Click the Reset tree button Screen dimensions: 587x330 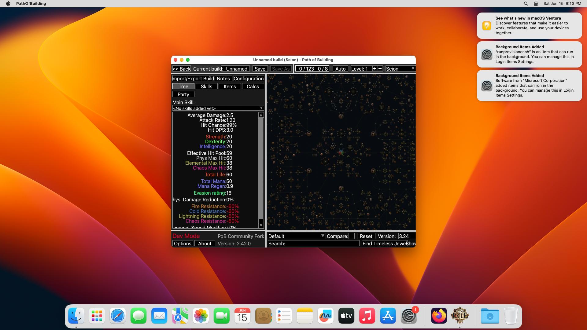pos(366,236)
